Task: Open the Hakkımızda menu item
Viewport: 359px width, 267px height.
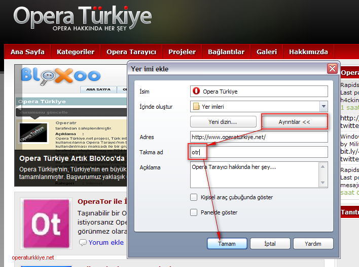Action: click(308, 52)
